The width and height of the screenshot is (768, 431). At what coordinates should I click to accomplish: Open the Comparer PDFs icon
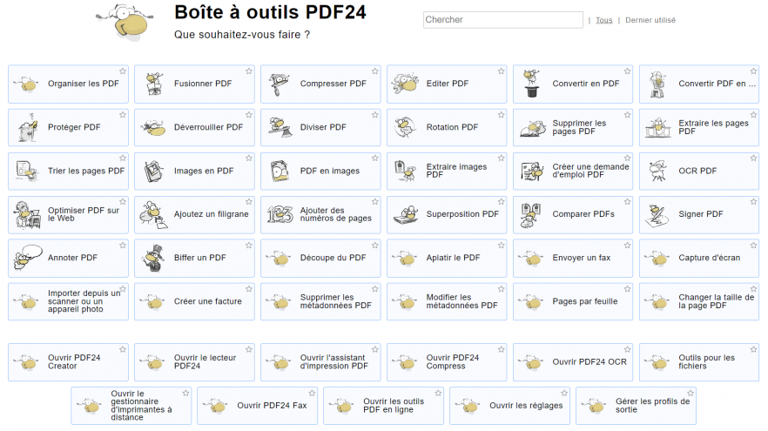point(531,215)
